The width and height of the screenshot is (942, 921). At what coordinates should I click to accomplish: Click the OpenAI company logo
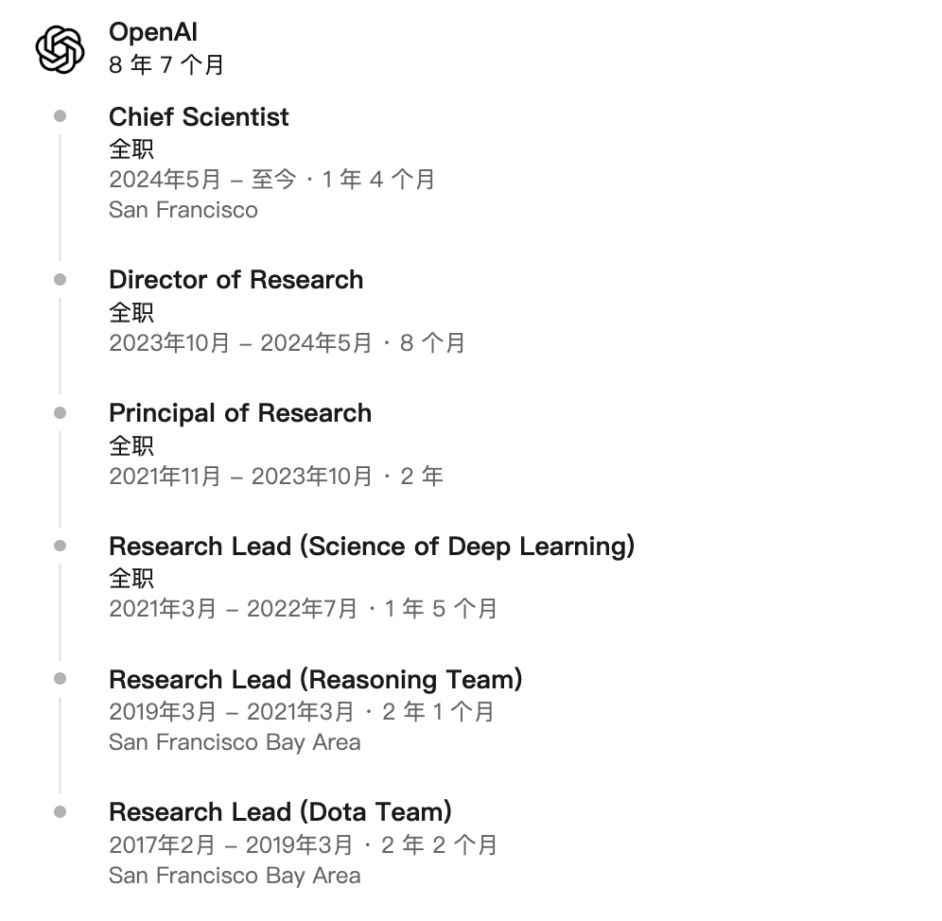coord(60,49)
